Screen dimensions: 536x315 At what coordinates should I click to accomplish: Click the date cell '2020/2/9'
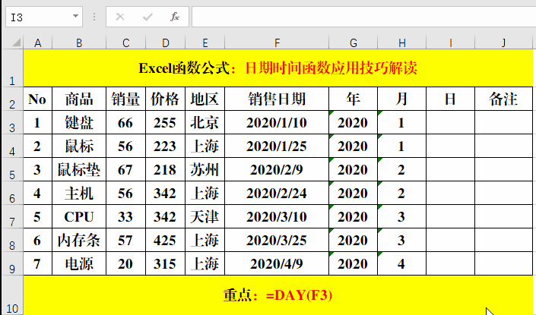tap(277, 169)
